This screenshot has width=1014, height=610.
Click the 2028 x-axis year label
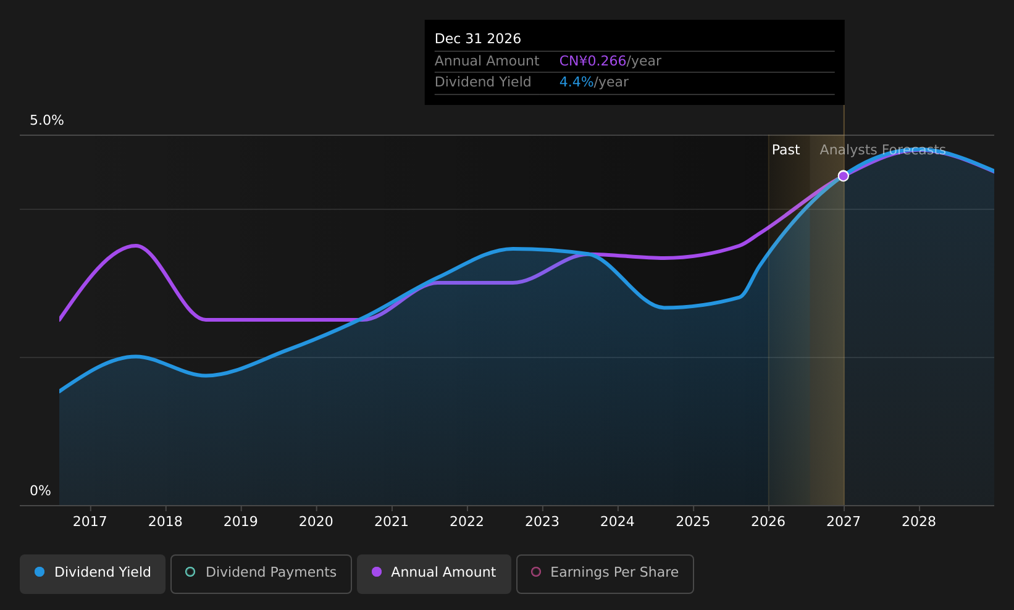click(919, 522)
